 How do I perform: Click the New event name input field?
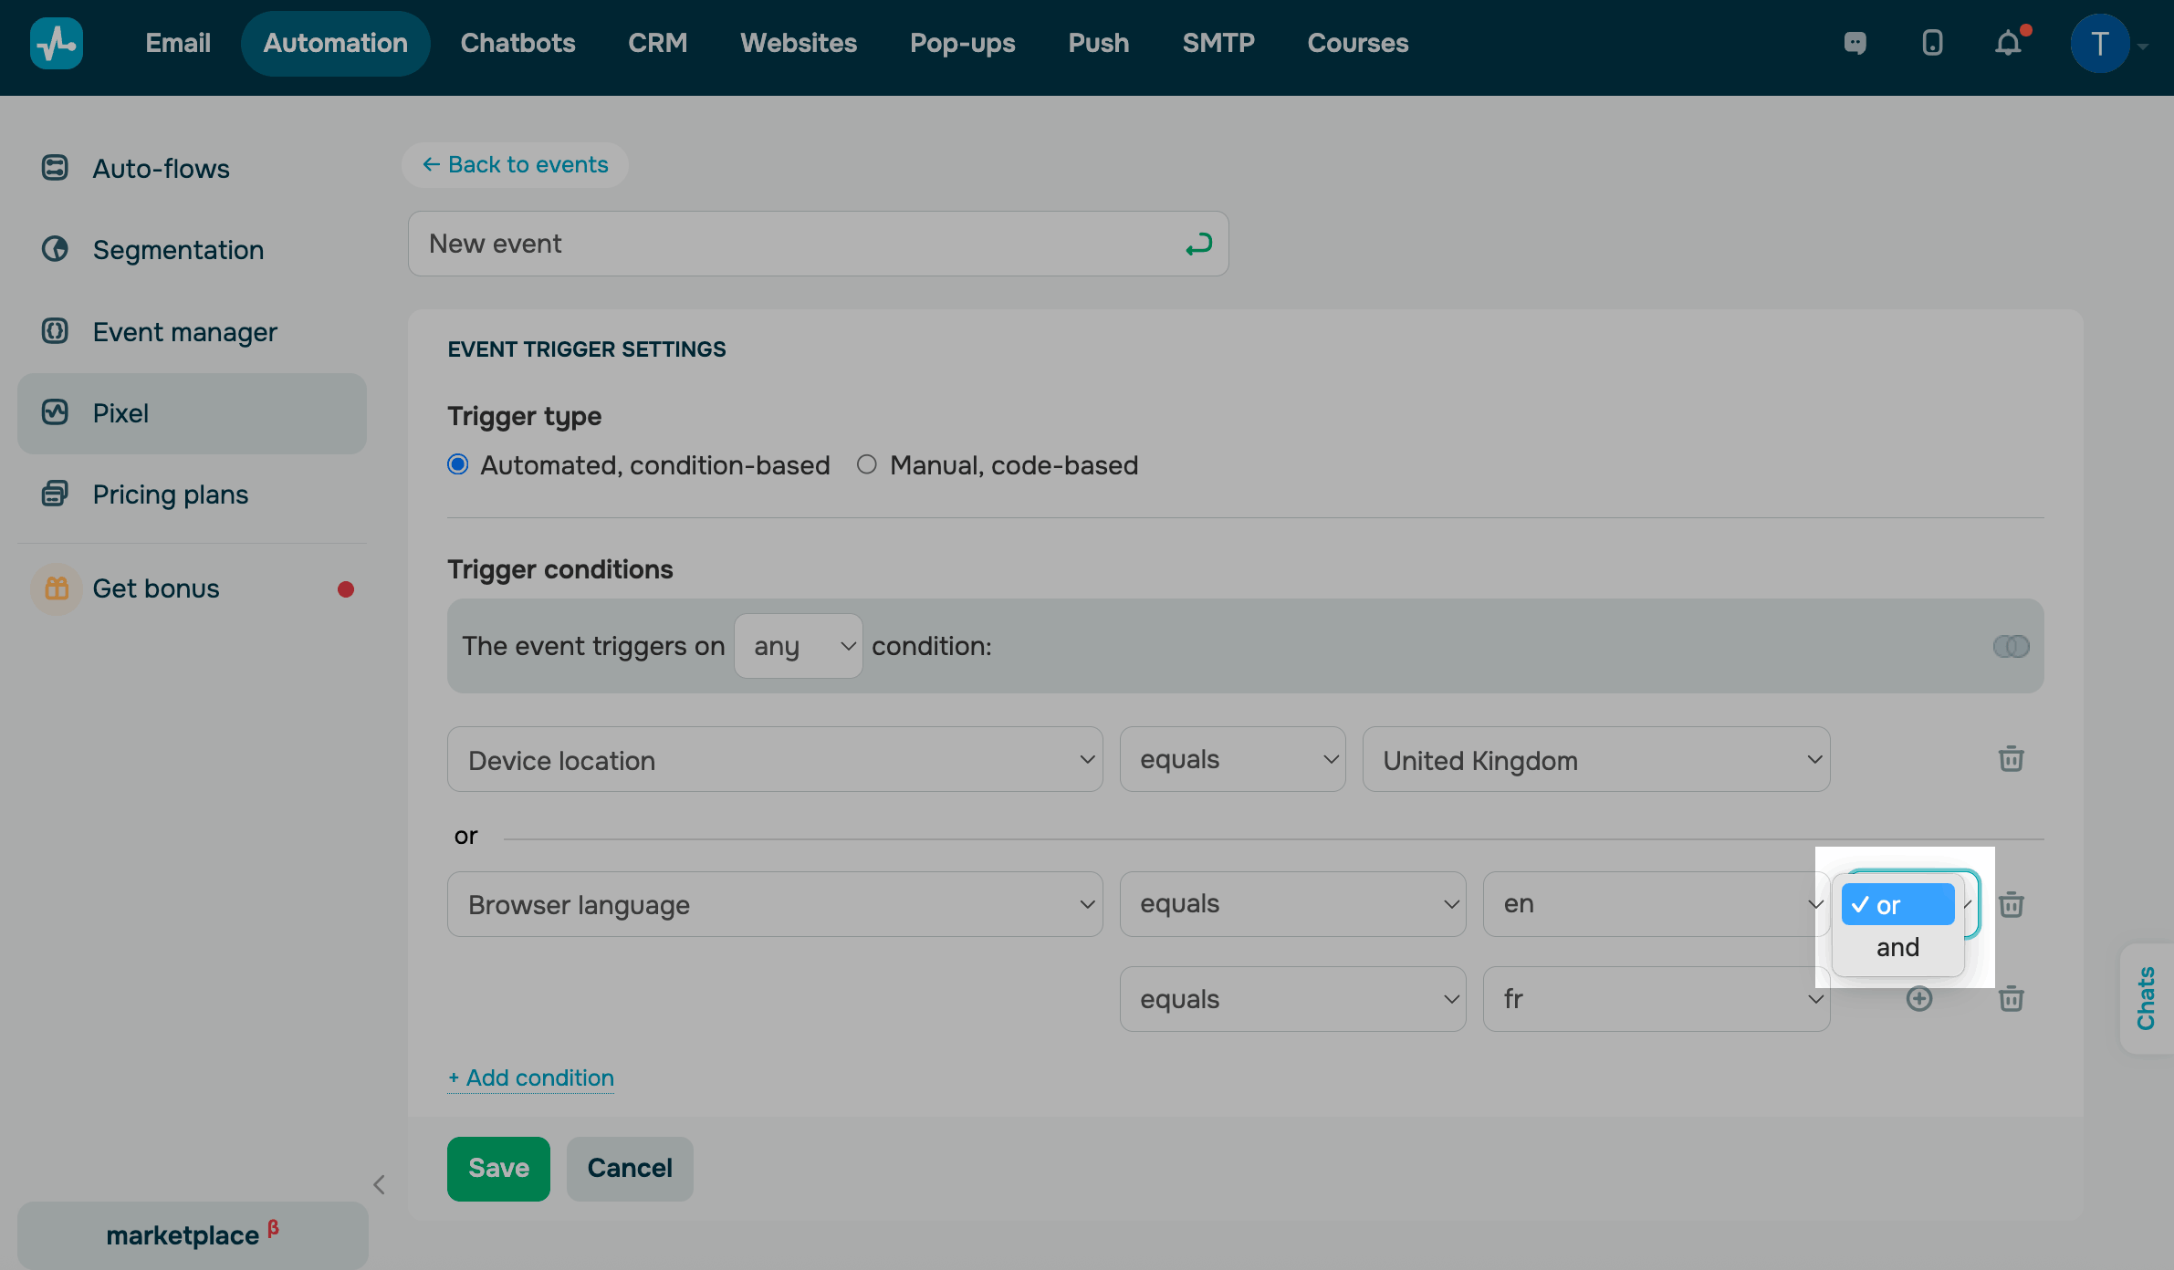(x=794, y=245)
